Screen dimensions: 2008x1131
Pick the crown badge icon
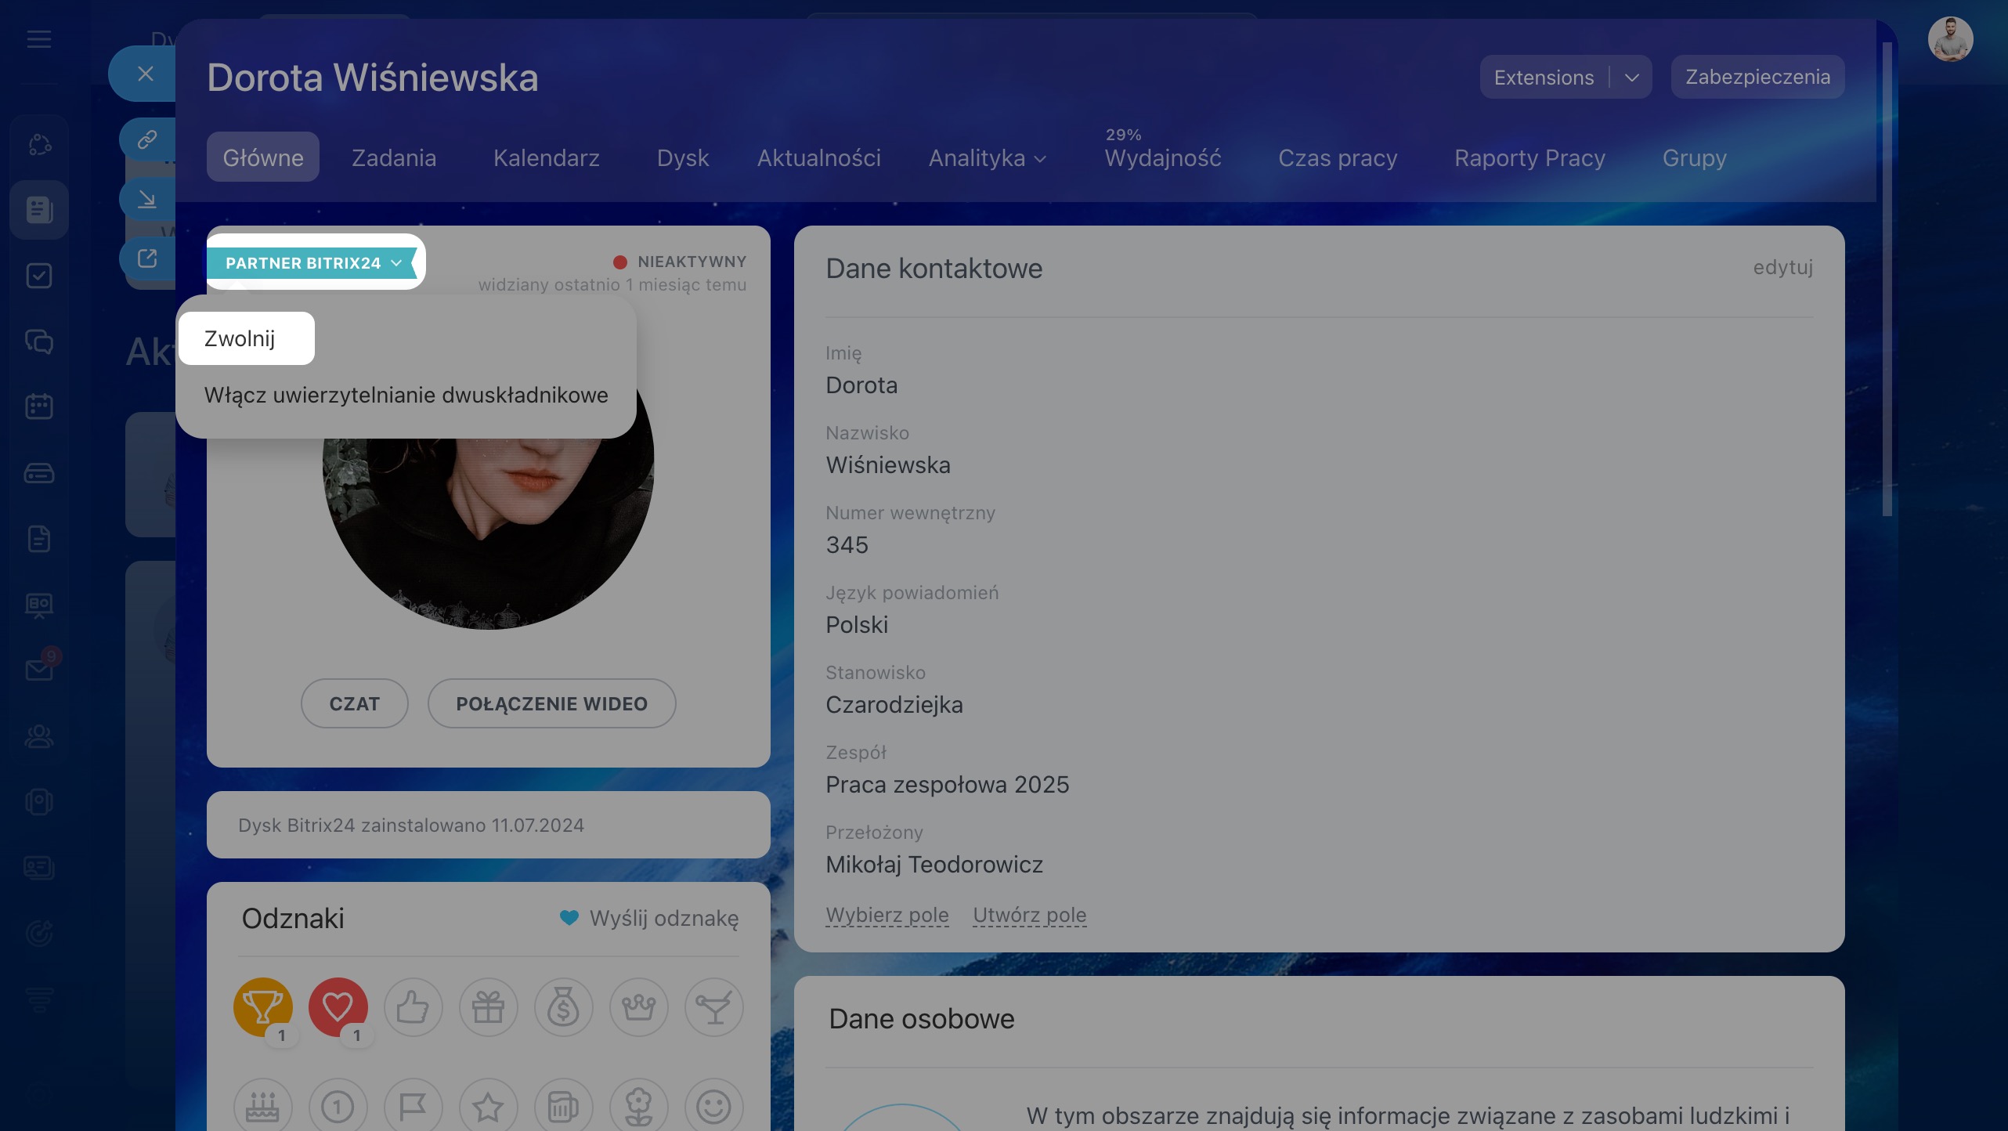pyautogui.click(x=638, y=1007)
